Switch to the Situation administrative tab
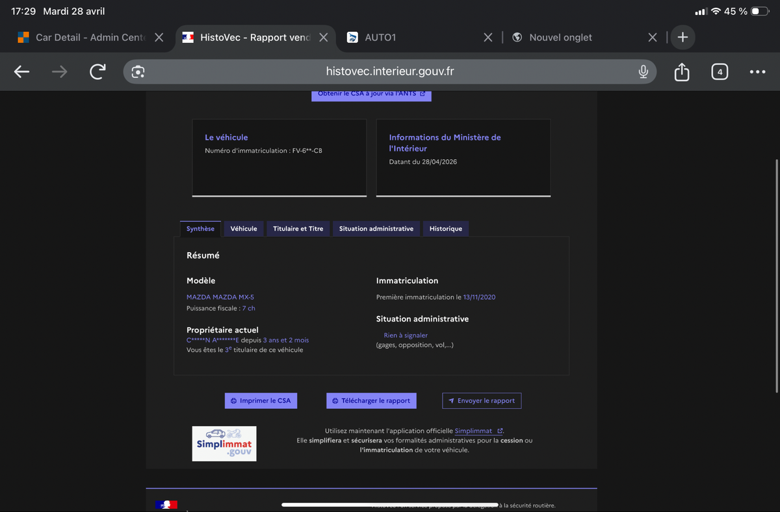This screenshot has height=512, width=780. pyautogui.click(x=376, y=229)
